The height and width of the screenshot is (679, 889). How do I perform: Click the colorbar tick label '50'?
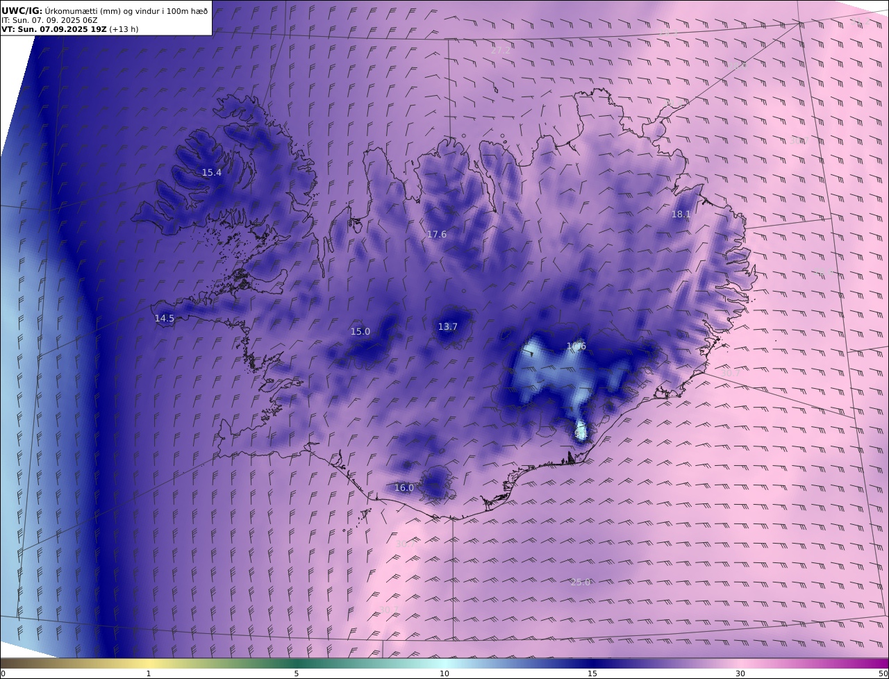coord(883,673)
